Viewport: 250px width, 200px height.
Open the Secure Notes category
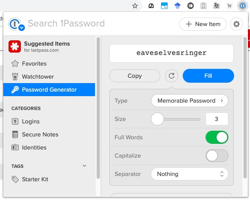49,134
